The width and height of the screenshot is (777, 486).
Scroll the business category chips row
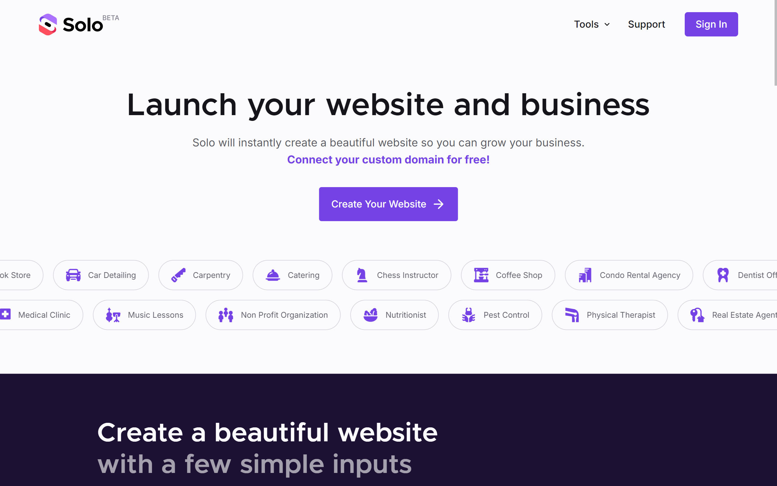(x=388, y=294)
